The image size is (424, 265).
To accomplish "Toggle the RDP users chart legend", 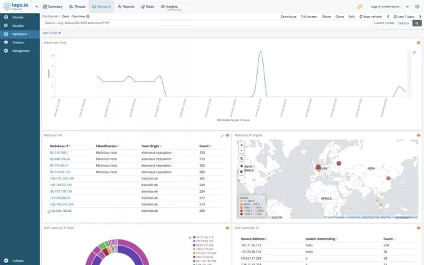I will (190, 237).
